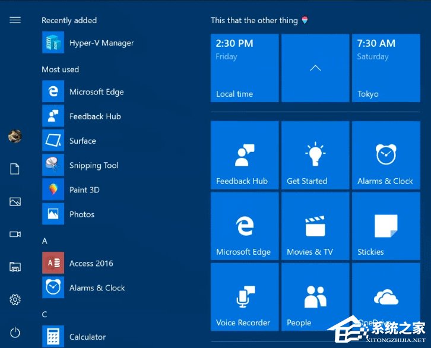Open Feedback Hub in the Most used list

82,116
